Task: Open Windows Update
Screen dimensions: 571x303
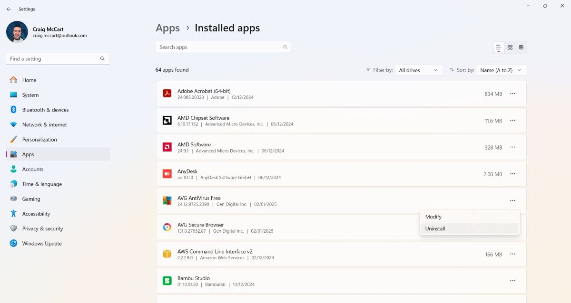Action: pyautogui.click(x=58, y=244)
